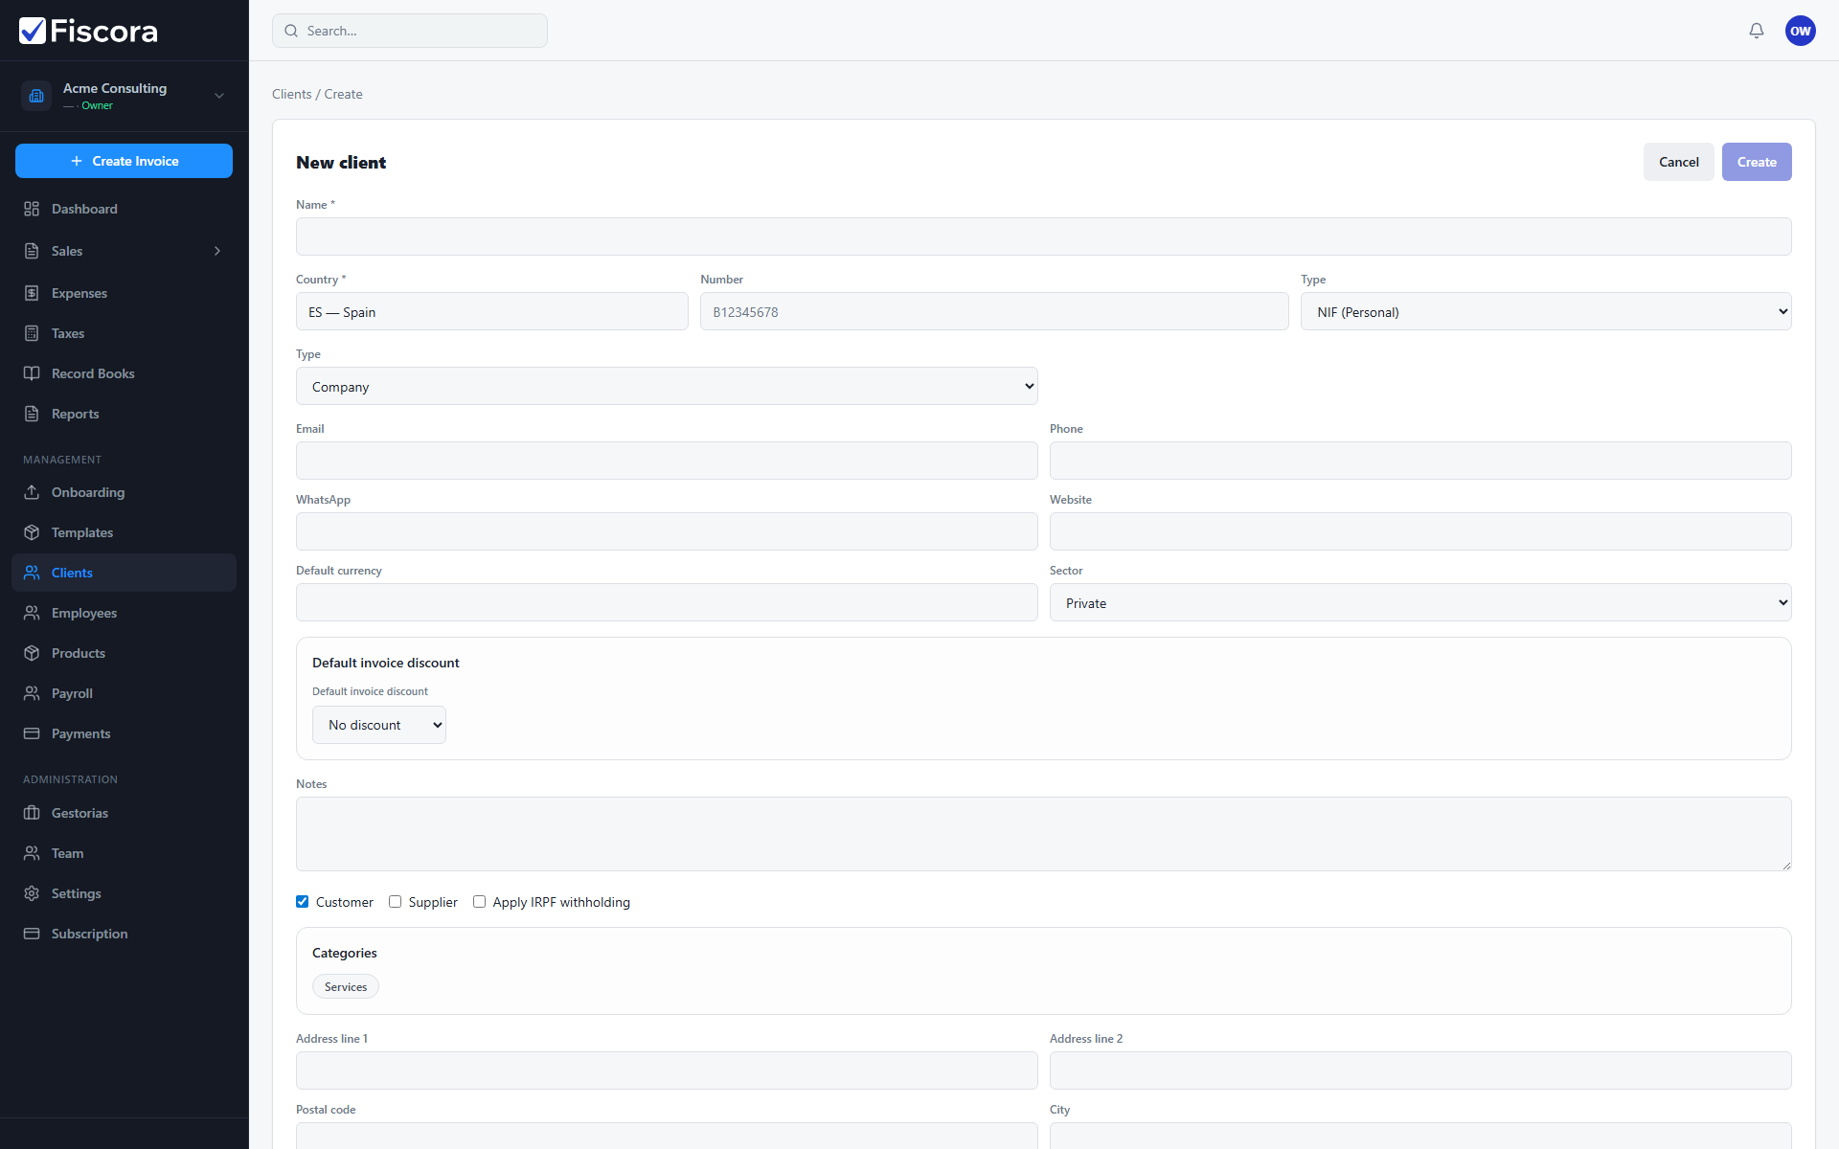Click the Address line 1 field

[x=667, y=1070]
